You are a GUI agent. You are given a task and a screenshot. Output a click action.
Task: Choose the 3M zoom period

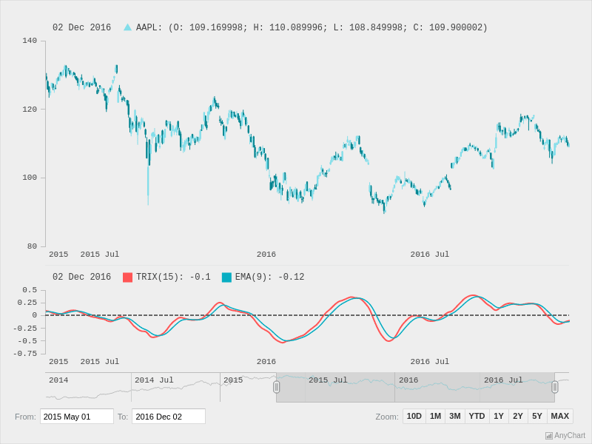[x=455, y=416]
